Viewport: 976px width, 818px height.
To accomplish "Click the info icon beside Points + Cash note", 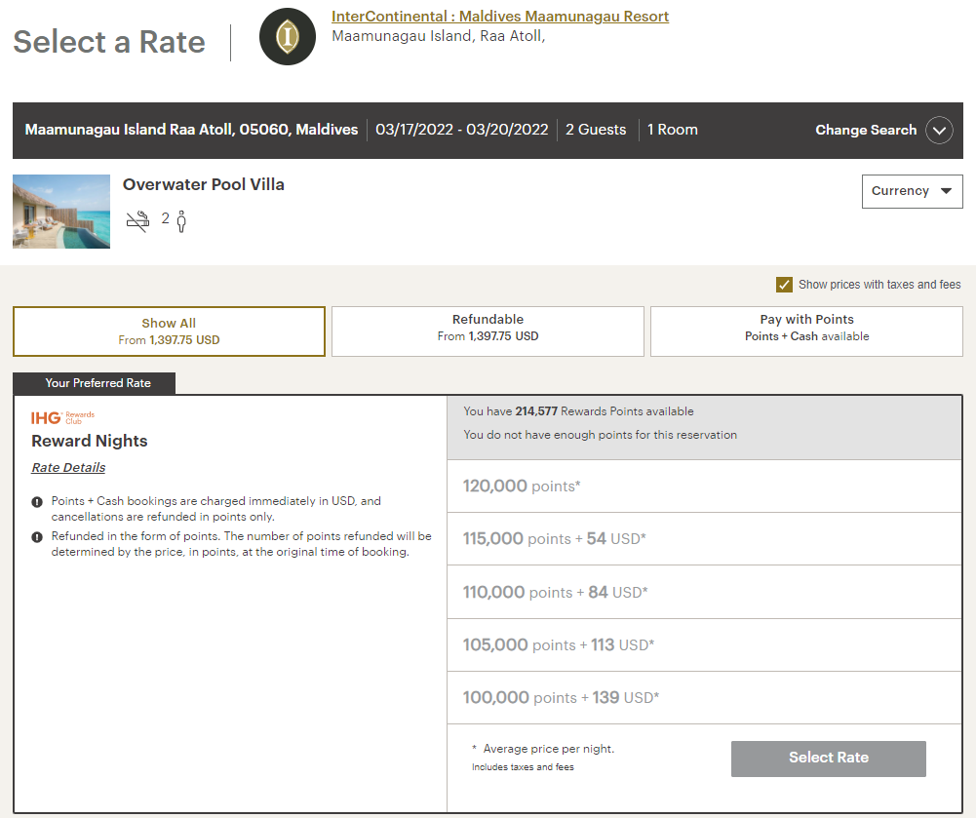I will (x=35, y=501).
